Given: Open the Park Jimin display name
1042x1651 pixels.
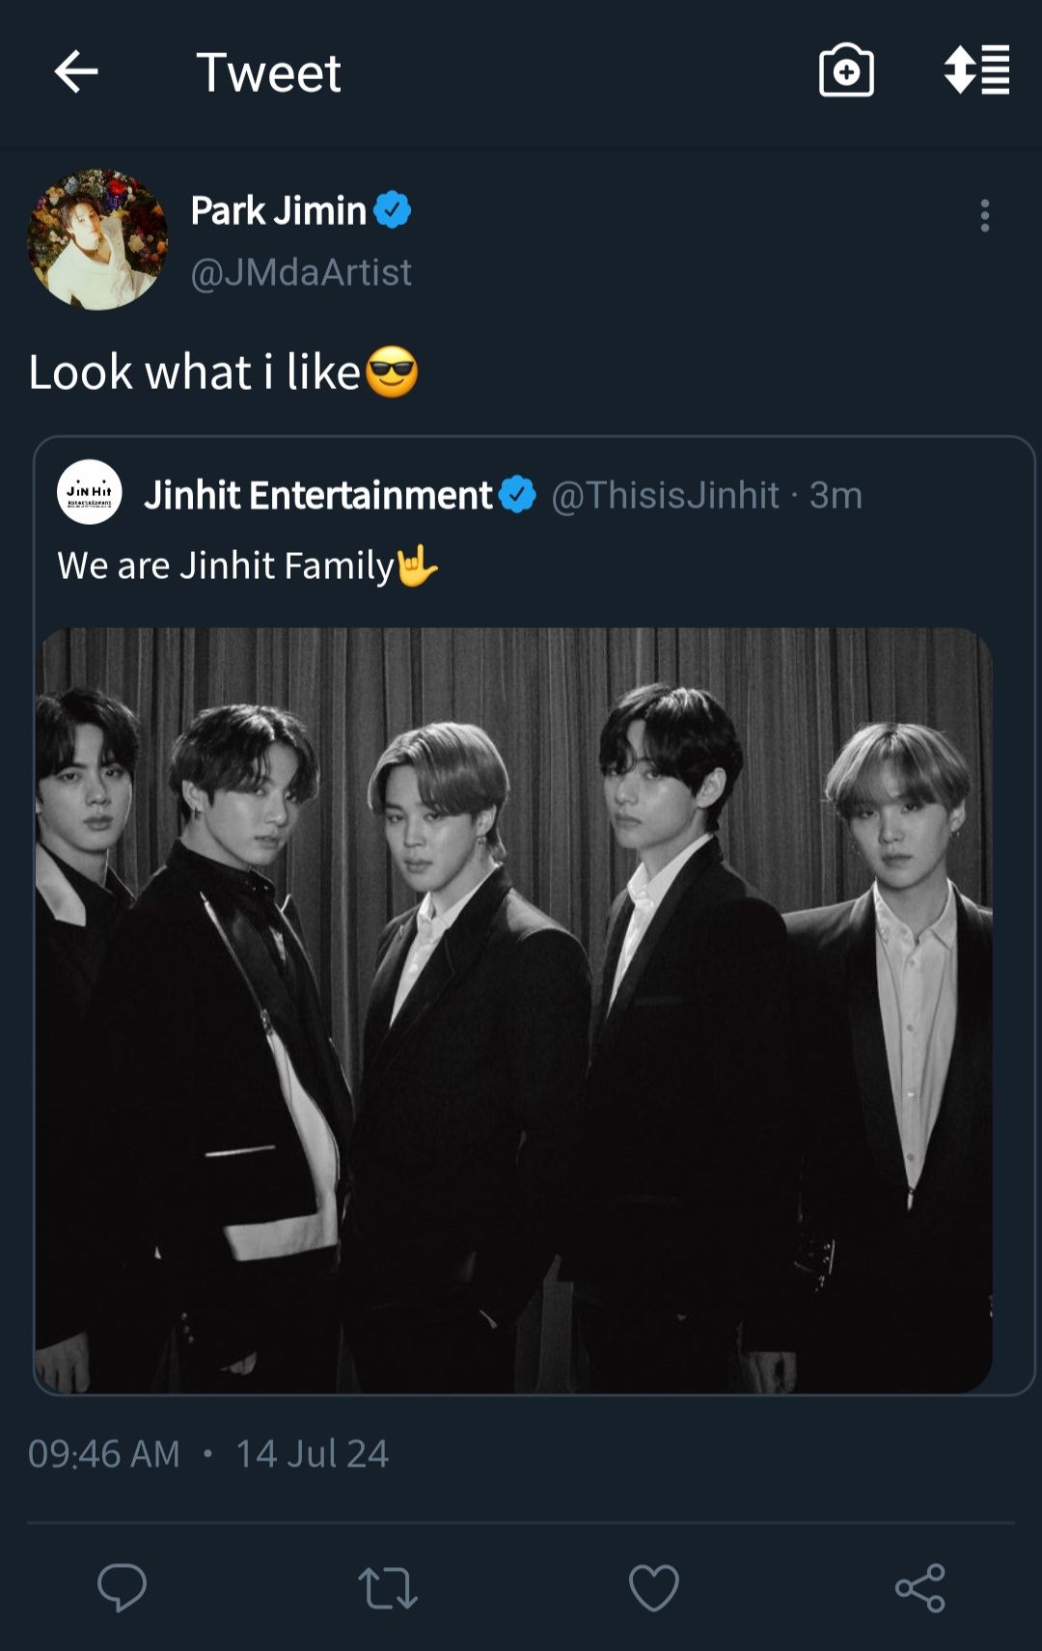Looking at the screenshot, I should (x=278, y=210).
